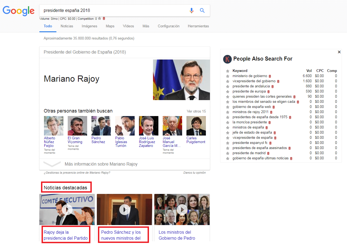Click Mariano Rajoy answer heading
The width and height of the screenshot is (347, 244).
click(72, 79)
